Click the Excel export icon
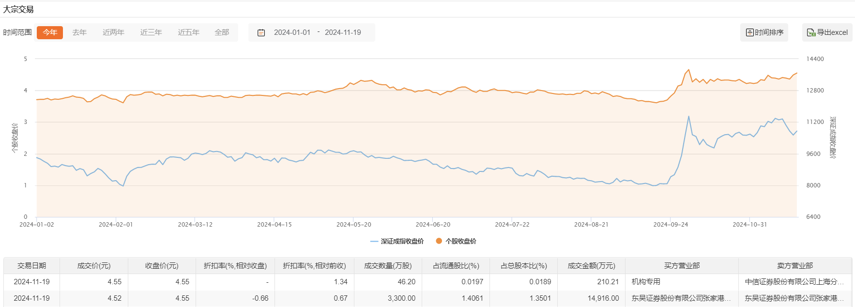This screenshot has height=307, width=855. coord(811,32)
